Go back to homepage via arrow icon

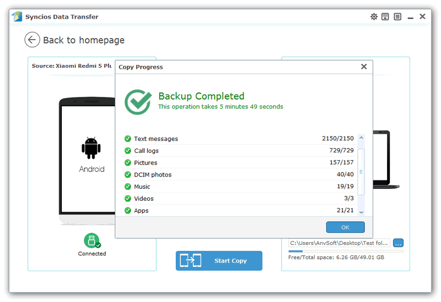[32, 40]
